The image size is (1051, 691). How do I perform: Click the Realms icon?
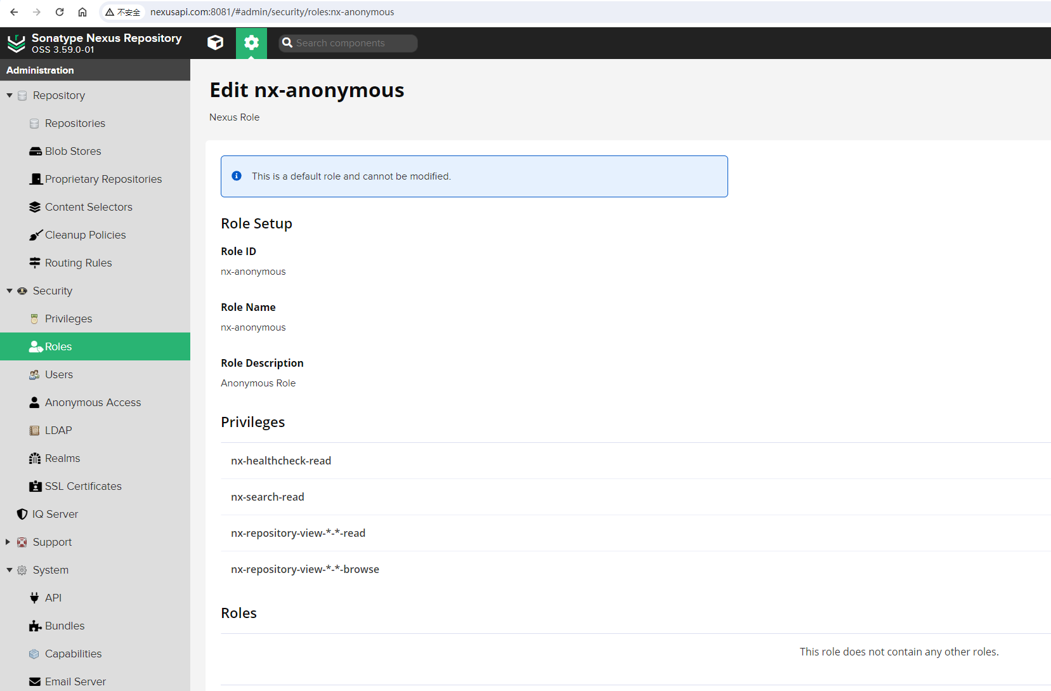35,458
